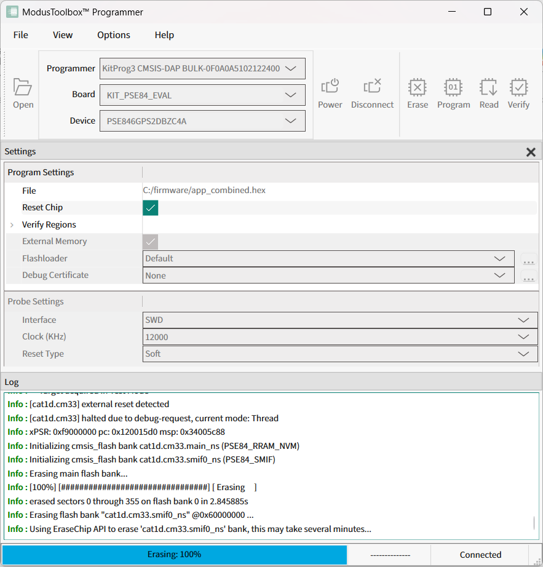Click the Erasing 100% progress bar
The width and height of the screenshot is (543, 567).
tap(175, 554)
